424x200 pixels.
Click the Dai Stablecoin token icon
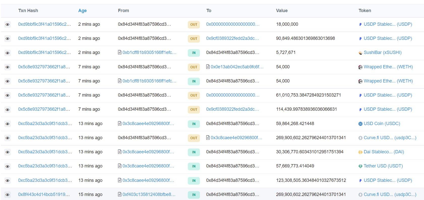pyautogui.click(x=360, y=152)
